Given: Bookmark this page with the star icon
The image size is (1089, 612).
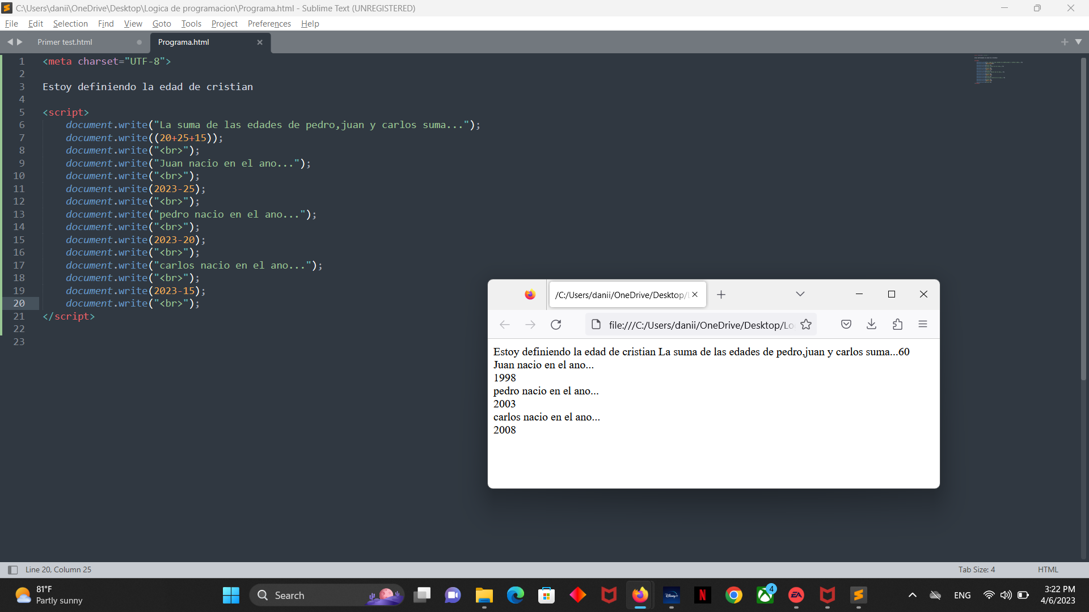Looking at the screenshot, I should pyautogui.click(x=806, y=325).
